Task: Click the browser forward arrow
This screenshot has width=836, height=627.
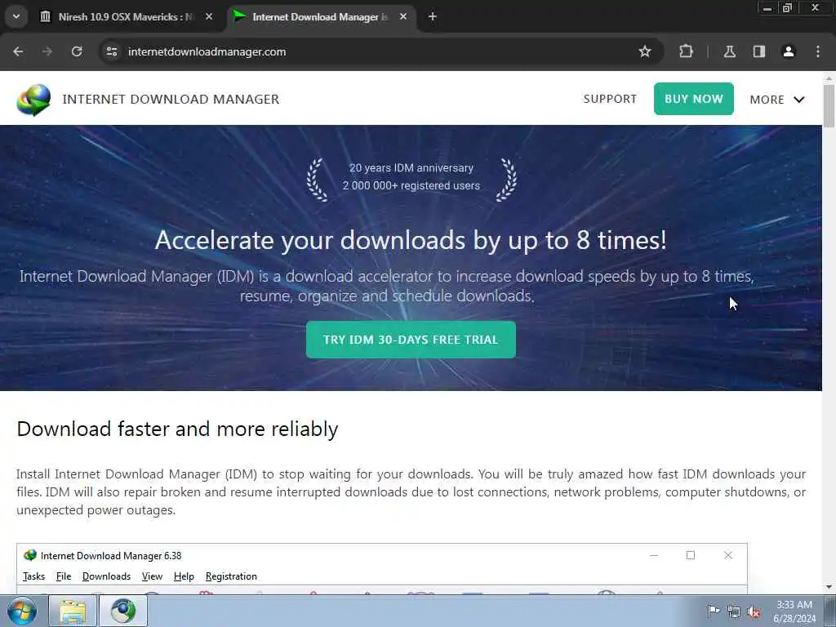Action: 47,51
